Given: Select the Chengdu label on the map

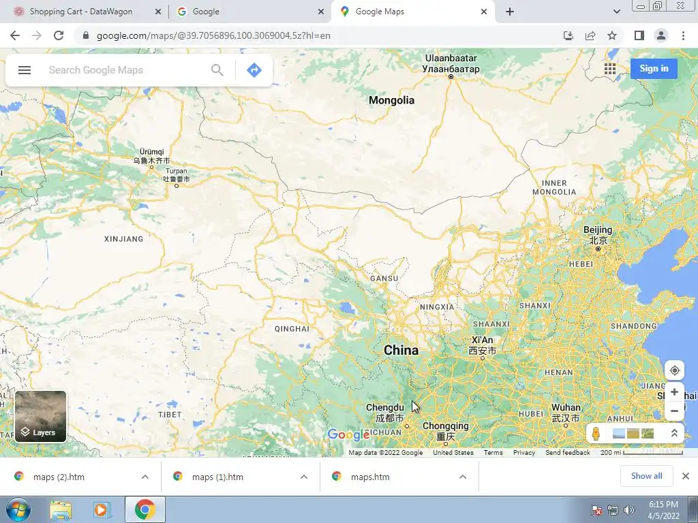Looking at the screenshot, I should tap(386, 413).
